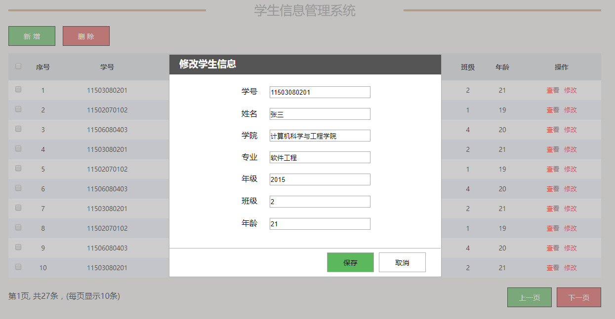View row 9 details via 查看
This screenshot has width=615, height=319.
coord(552,248)
